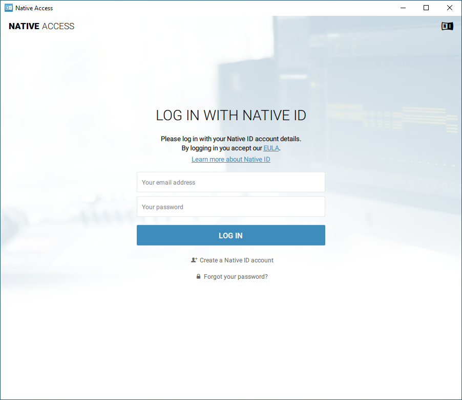462x400 pixels.
Task: Open Learn more about Native ID link
Action: coord(230,159)
